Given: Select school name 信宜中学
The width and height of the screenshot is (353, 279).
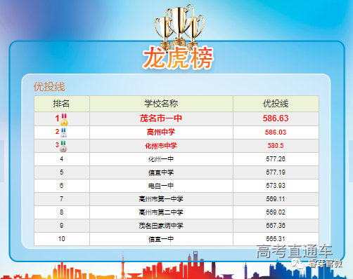Looking at the screenshot, I should (x=161, y=172).
